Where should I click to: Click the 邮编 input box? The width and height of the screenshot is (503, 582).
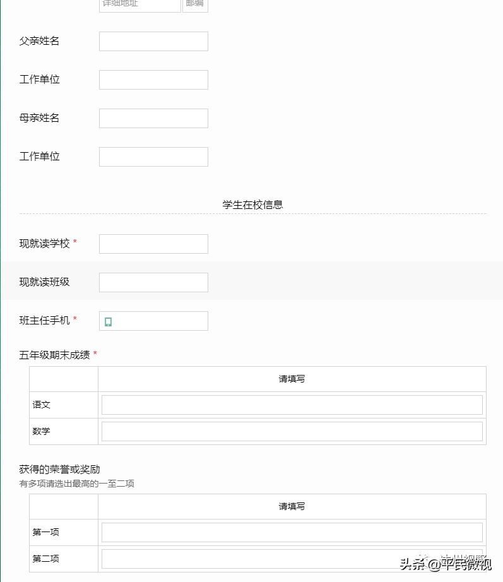coord(194,5)
